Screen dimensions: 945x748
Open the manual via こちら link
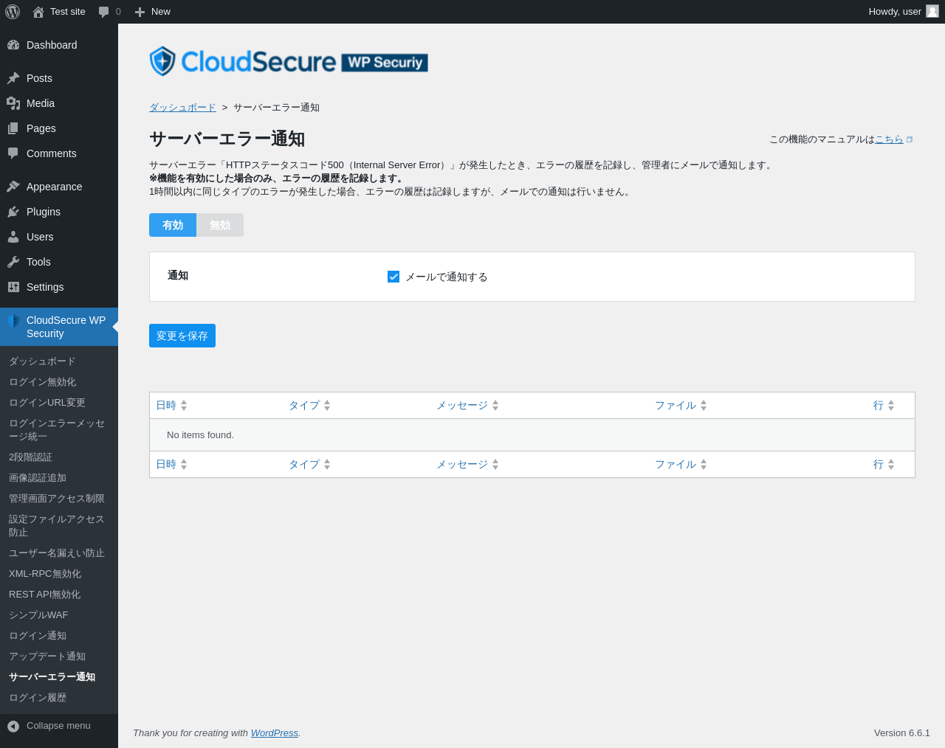pos(889,139)
